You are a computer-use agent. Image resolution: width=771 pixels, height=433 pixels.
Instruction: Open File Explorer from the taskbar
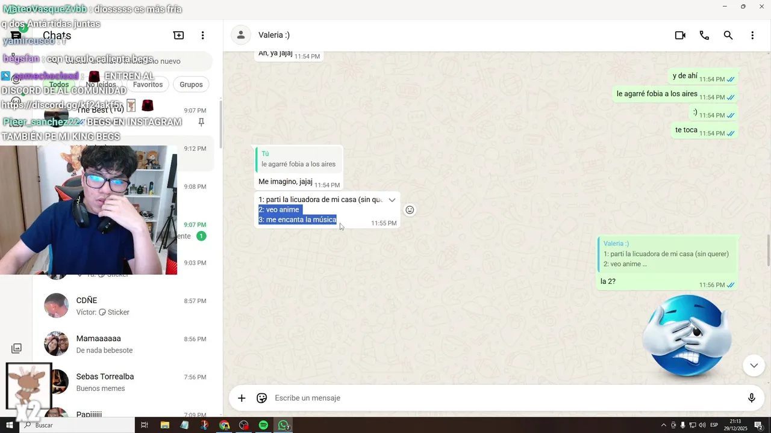tap(164, 425)
